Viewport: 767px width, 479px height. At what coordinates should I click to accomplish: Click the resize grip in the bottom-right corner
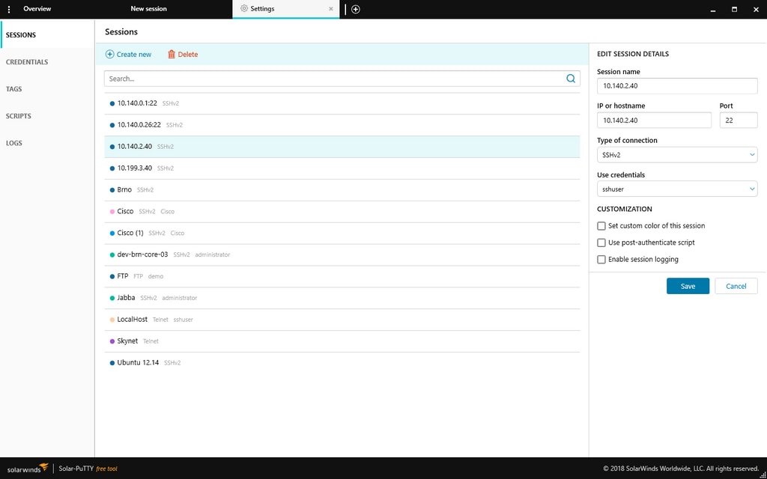tap(762, 474)
